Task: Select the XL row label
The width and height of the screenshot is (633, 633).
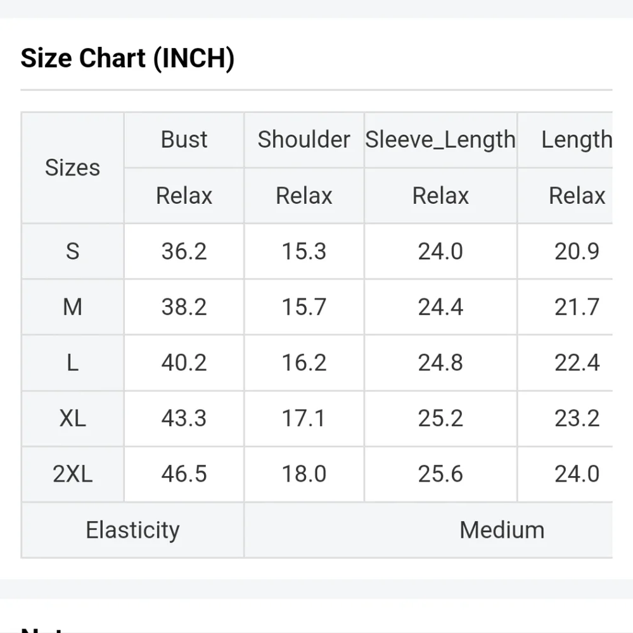Action: [x=72, y=418]
